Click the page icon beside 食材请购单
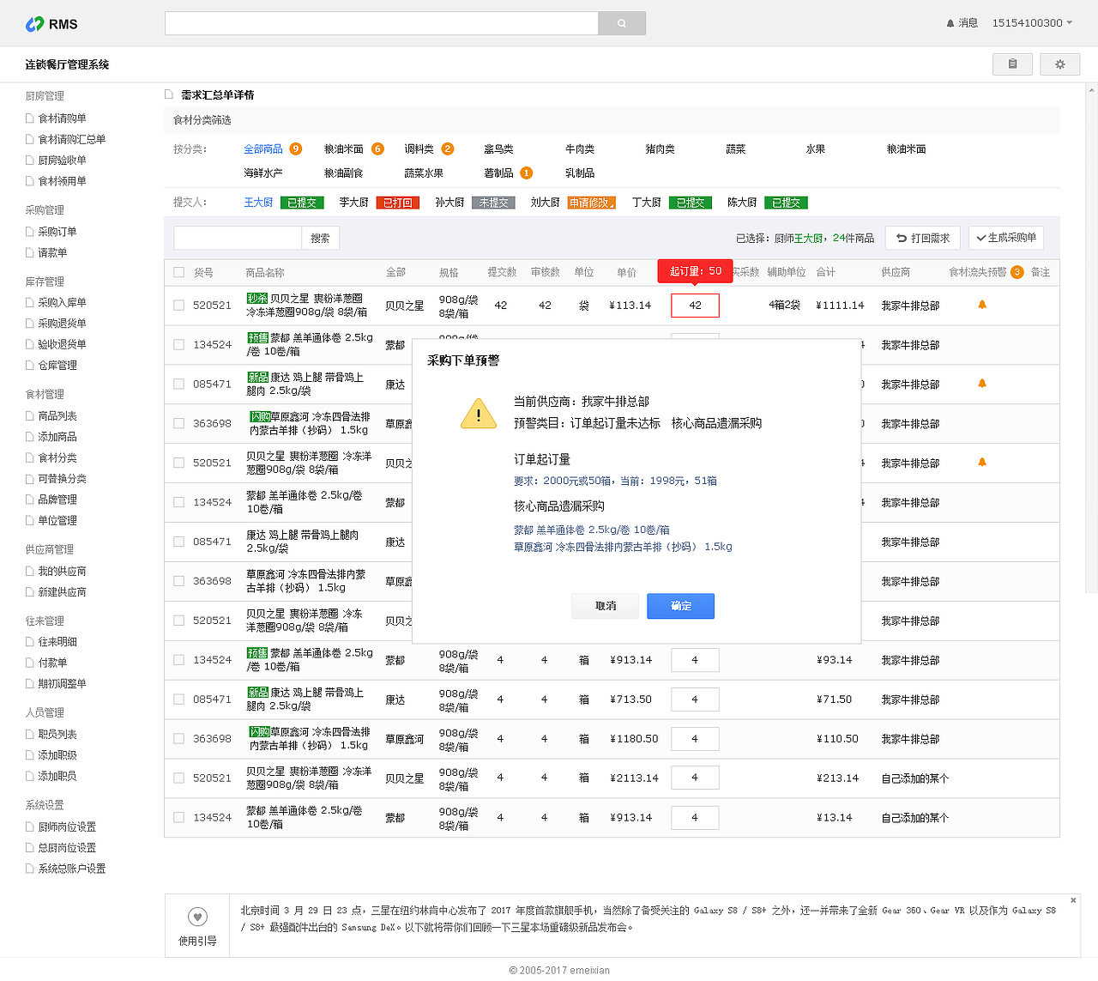This screenshot has height=981, width=1098. click(30, 118)
